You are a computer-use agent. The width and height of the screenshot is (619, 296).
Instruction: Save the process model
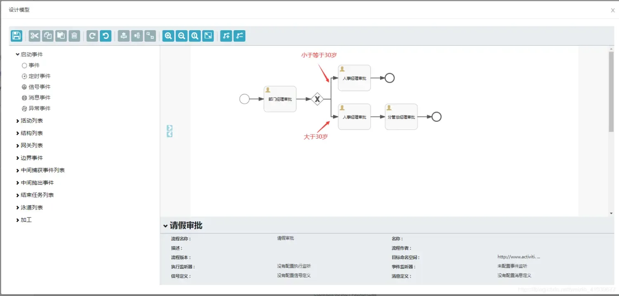[x=16, y=36]
